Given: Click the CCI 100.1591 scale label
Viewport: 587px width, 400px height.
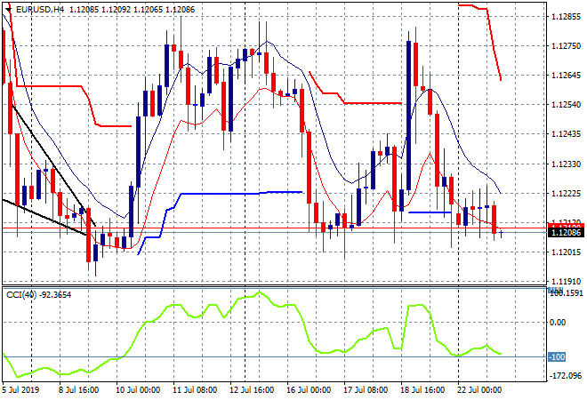Looking at the screenshot, I should coord(566,292).
